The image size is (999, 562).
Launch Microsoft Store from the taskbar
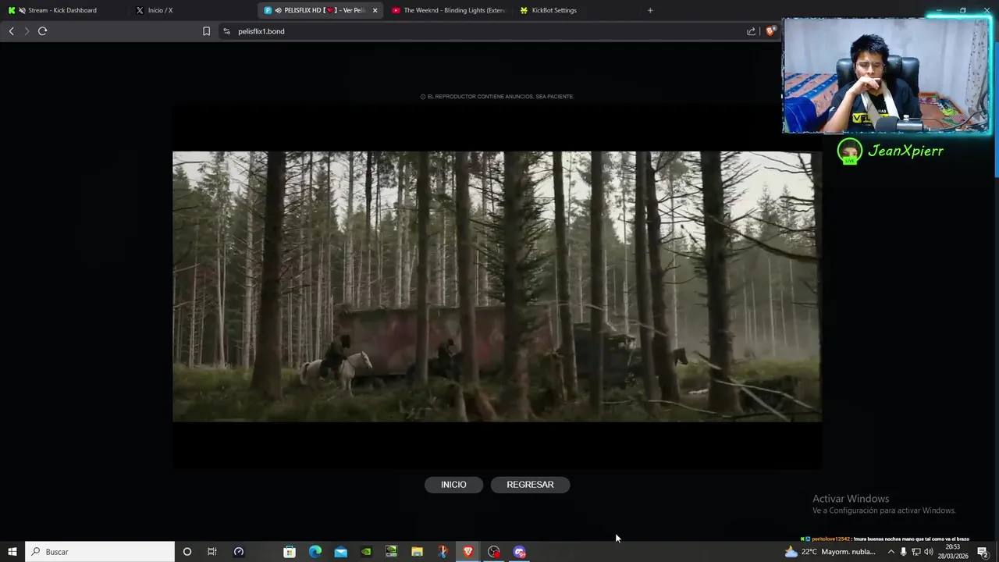click(x=290, y=552)
